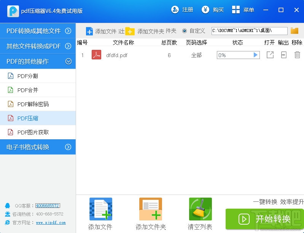Select PDF合并 in sidebar
Image resolution: width=304 pixels, height=233 pixels.
38,90
